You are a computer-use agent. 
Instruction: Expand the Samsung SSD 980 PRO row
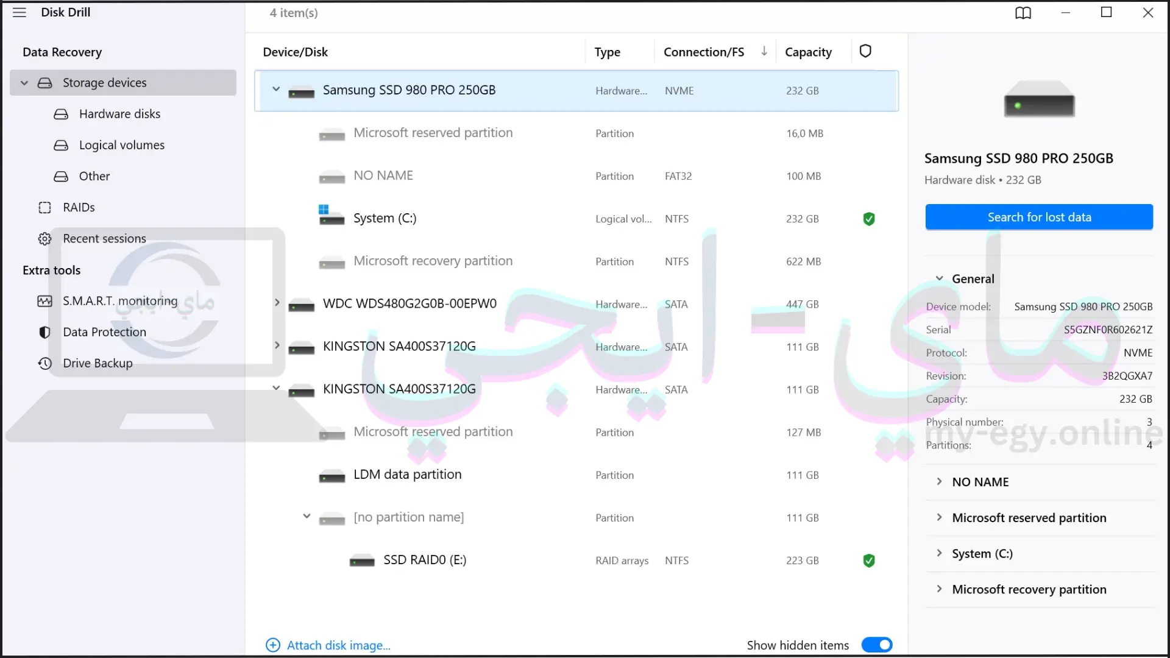[x=275, y=89]
